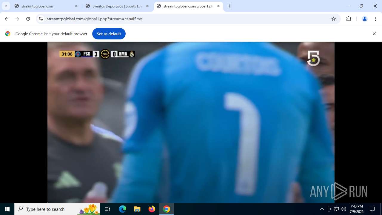
Task: Open the Windows Start menu
Action: click(7, 209)
